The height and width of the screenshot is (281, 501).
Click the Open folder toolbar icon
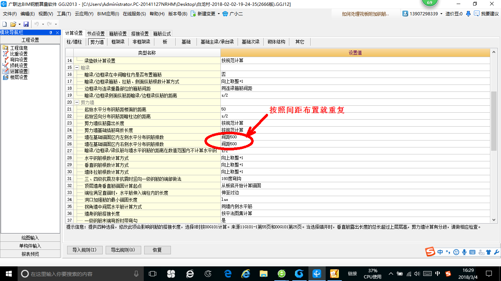tap(13, 24)
